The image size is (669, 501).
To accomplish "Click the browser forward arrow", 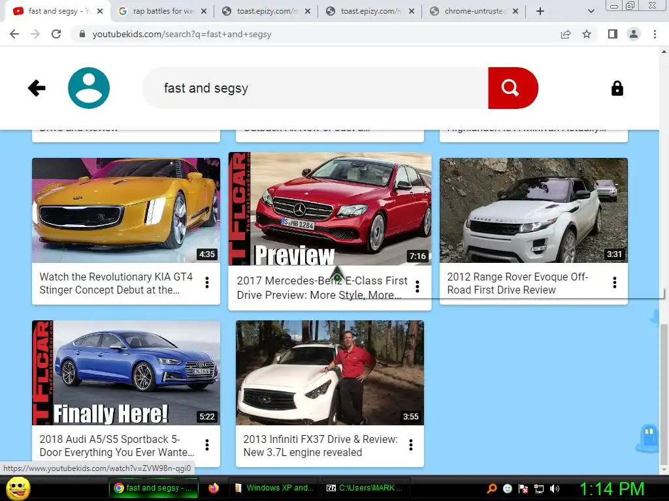I will [x=35, y=34].
